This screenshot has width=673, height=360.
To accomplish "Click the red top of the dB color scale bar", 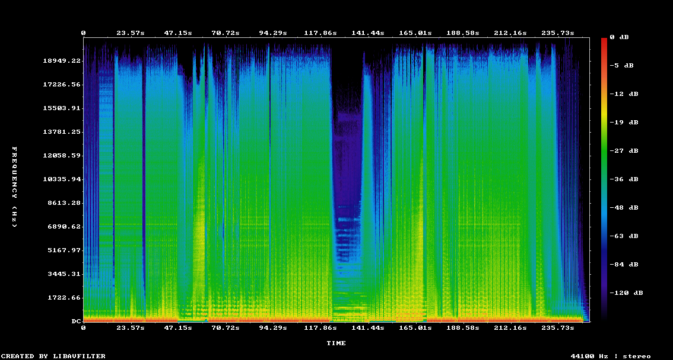I will [x=604, y=41].
